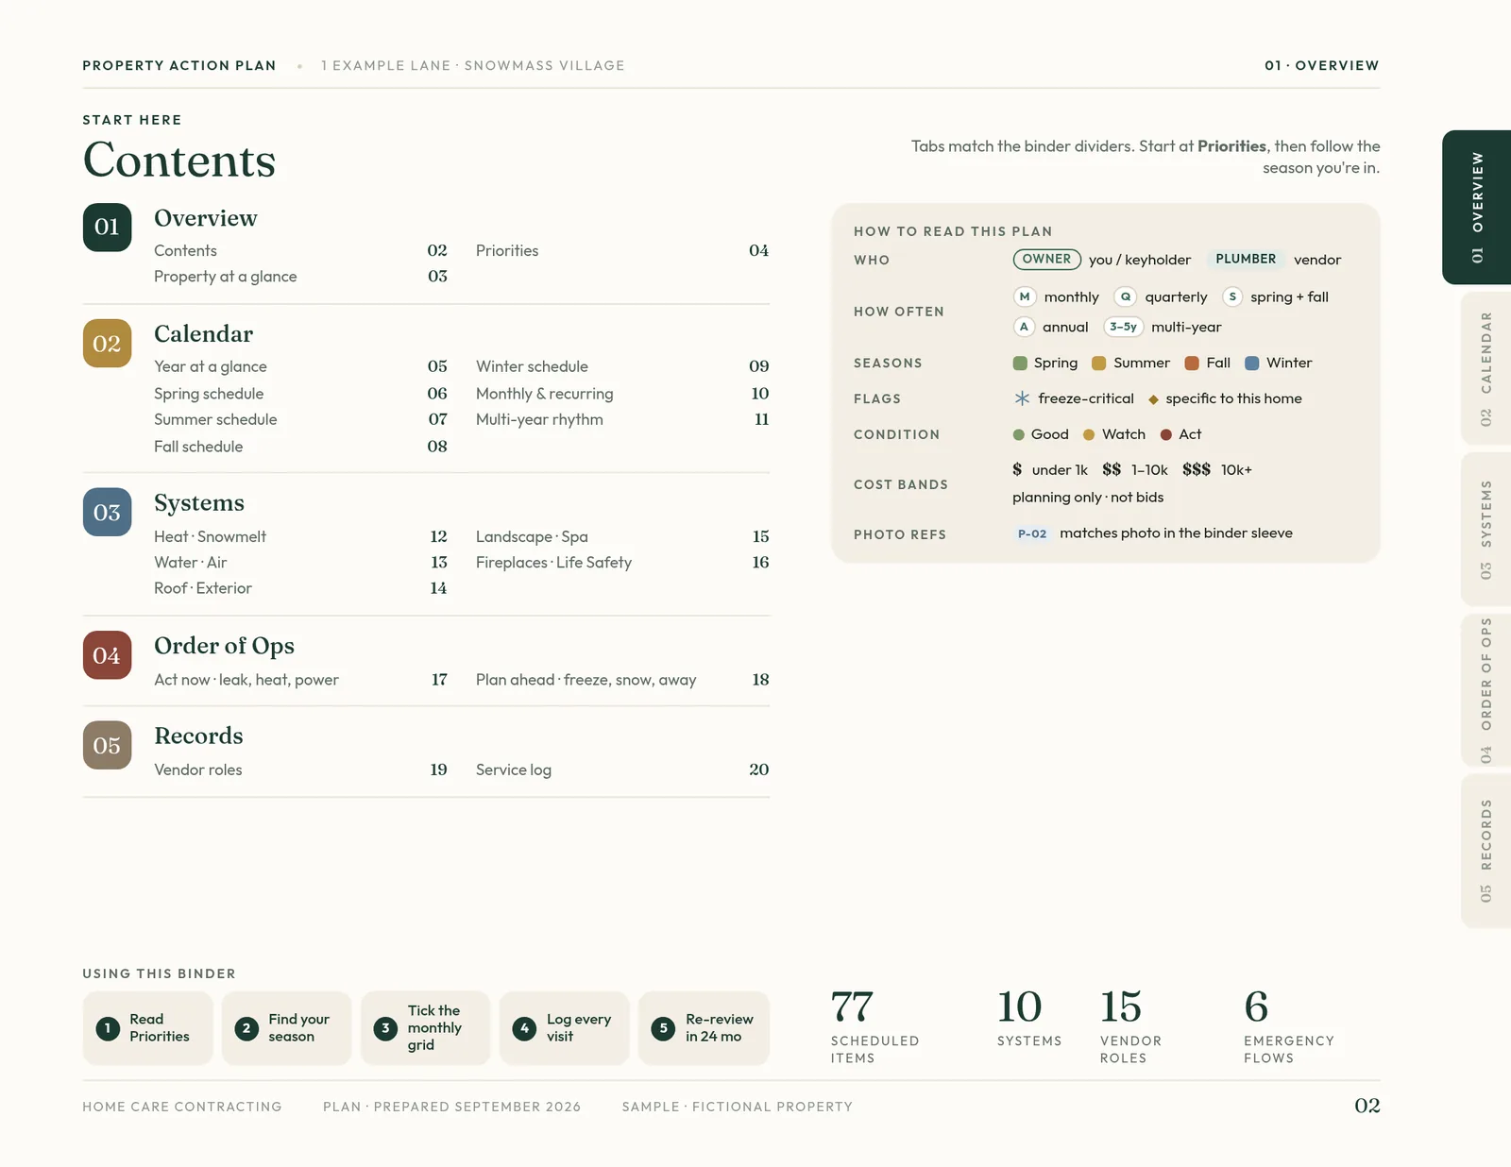This screenshot has height=1167, width=1511.
Task: Click the green 01 Overview section badge
Action: point(107,228)
